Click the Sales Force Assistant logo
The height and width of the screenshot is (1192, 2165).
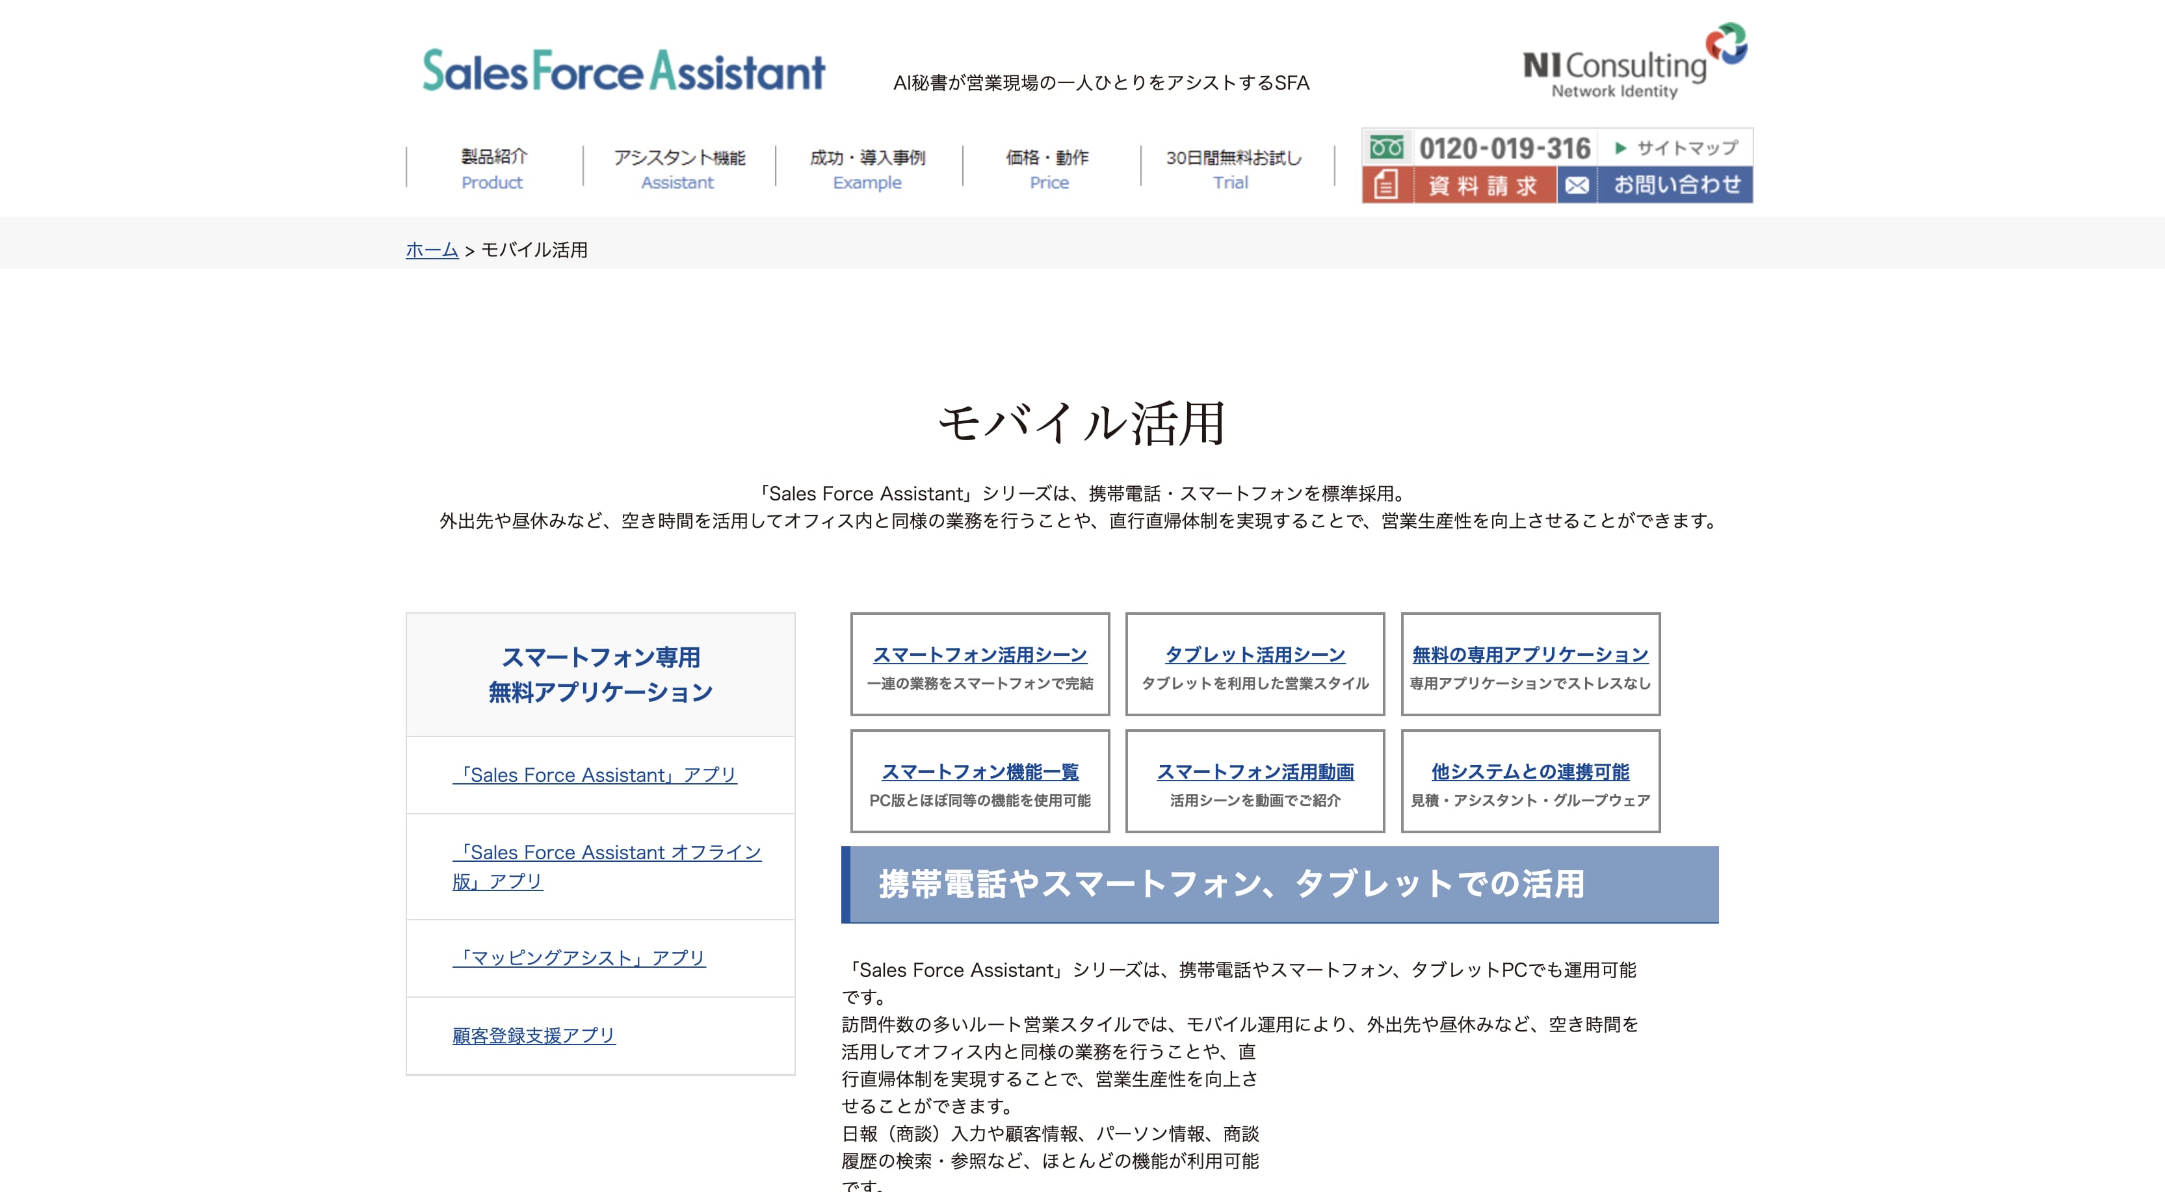623,71
